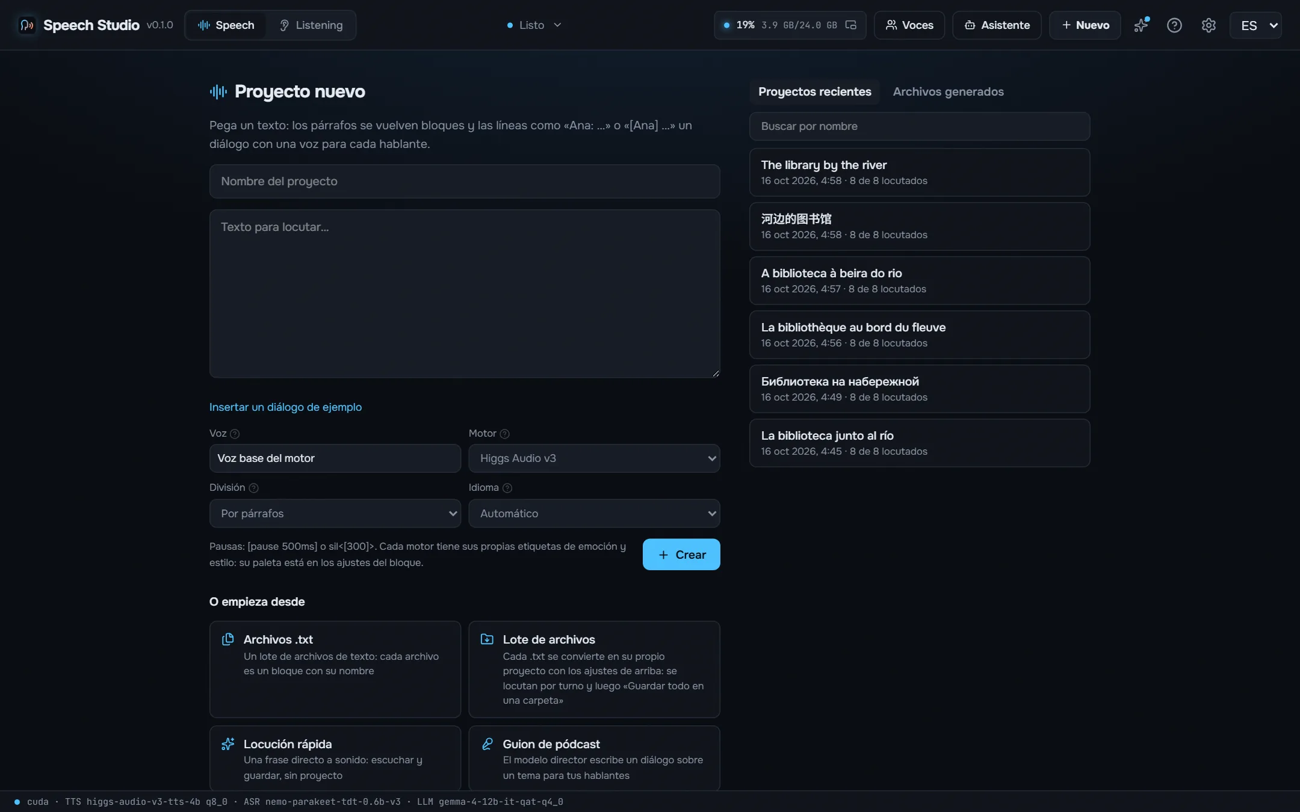Click the help icon next to Idioma
1300x812 pixels.
click(507, 488)
